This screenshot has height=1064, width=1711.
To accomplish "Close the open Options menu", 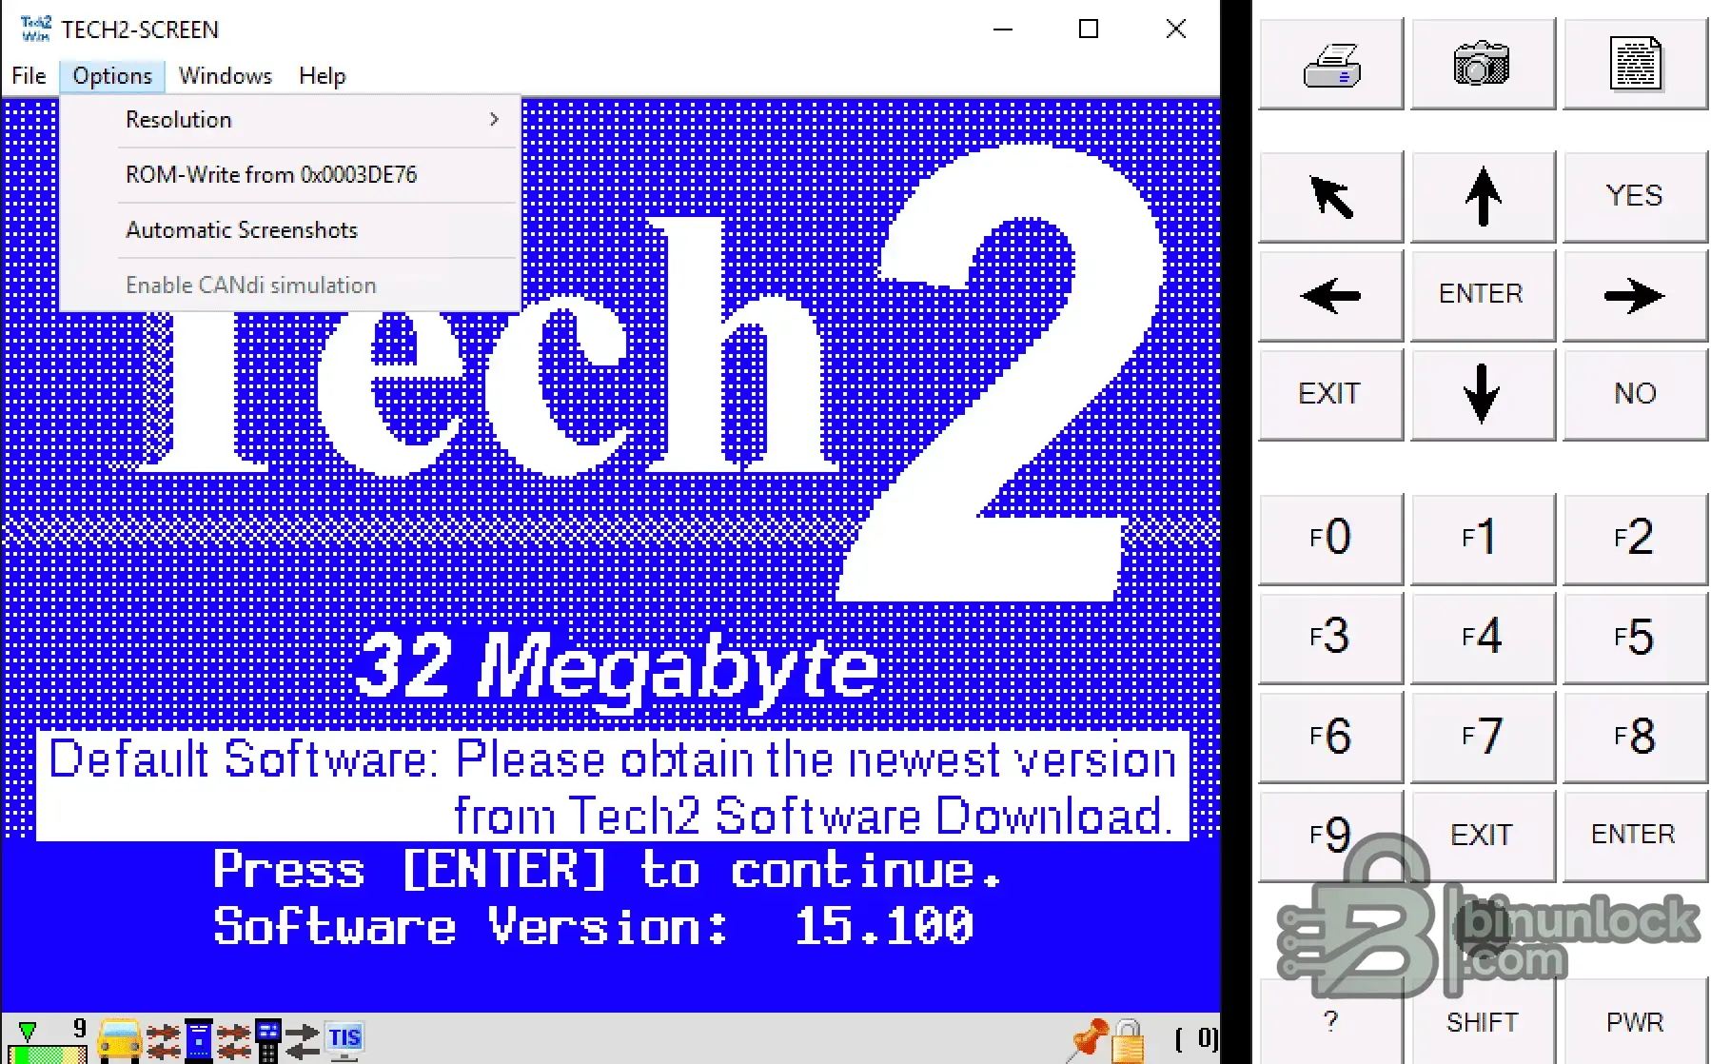I will point(112,76).
